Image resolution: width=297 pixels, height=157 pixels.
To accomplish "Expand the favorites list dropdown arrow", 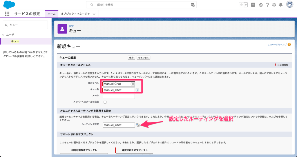I will pyautogui.click(x=246, y=5).
